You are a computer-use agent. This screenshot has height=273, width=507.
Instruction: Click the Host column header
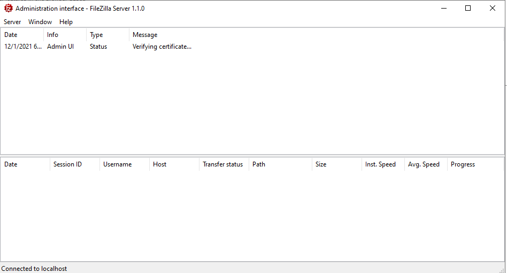click(174, 164)
